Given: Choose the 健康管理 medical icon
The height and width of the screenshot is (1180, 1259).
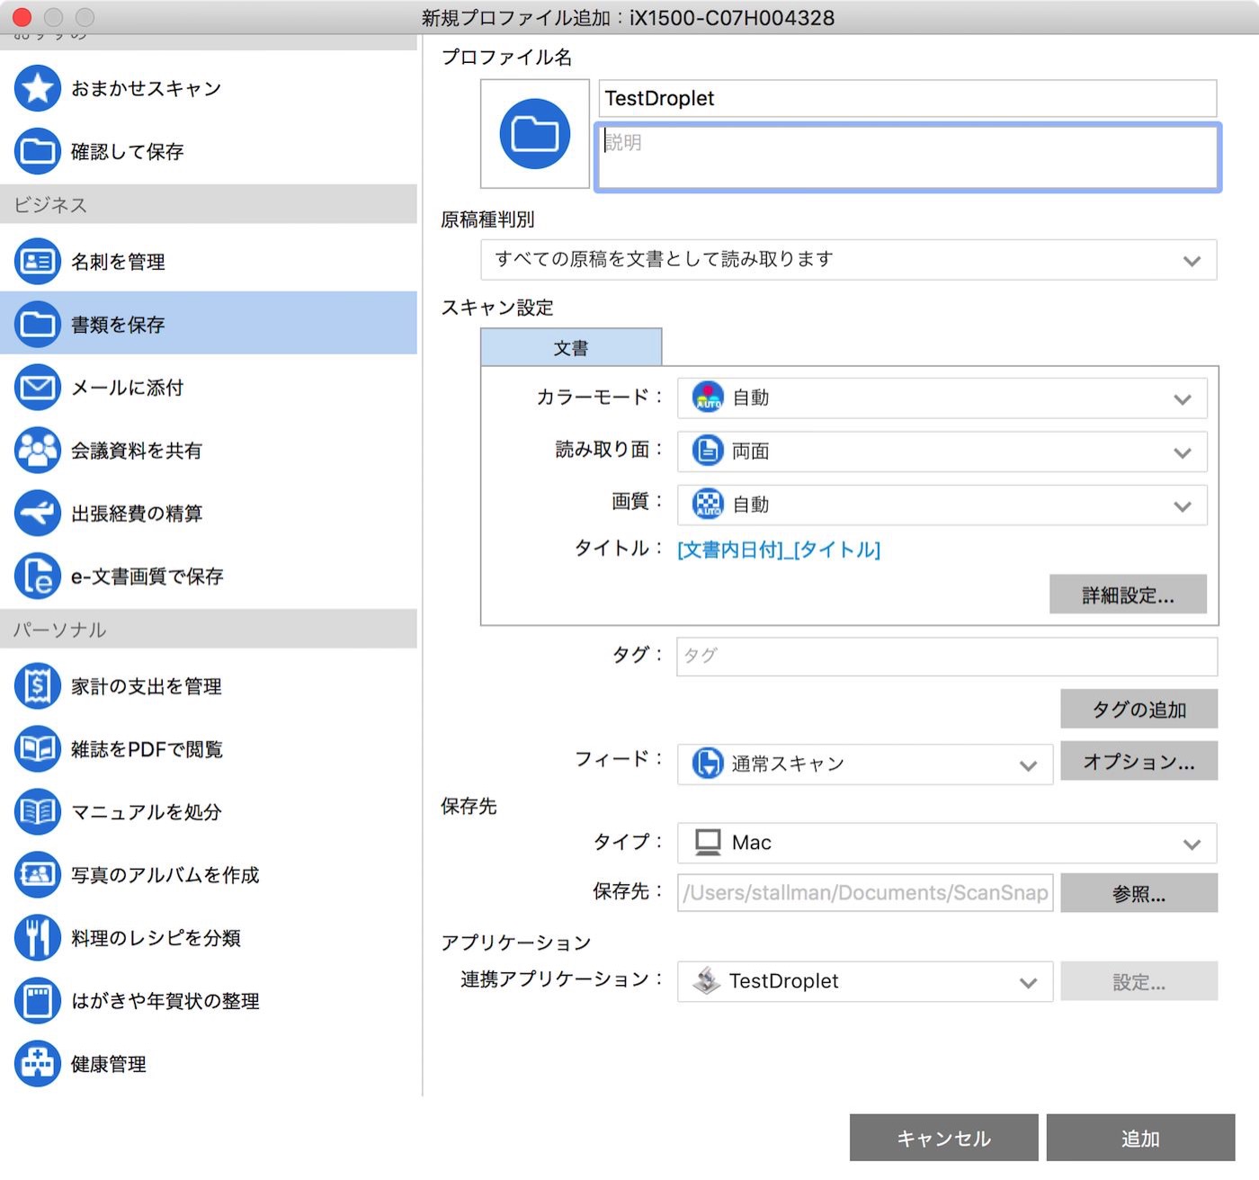Looking at the screenshot, I should (38, 1064).
